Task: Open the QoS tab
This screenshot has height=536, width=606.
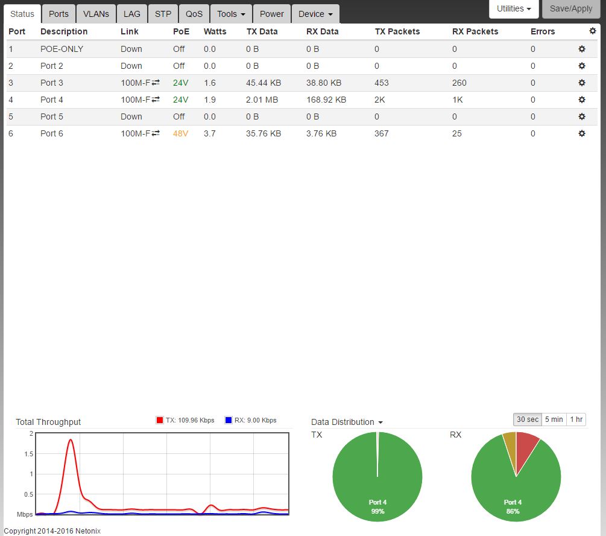Action: point(194,14)
